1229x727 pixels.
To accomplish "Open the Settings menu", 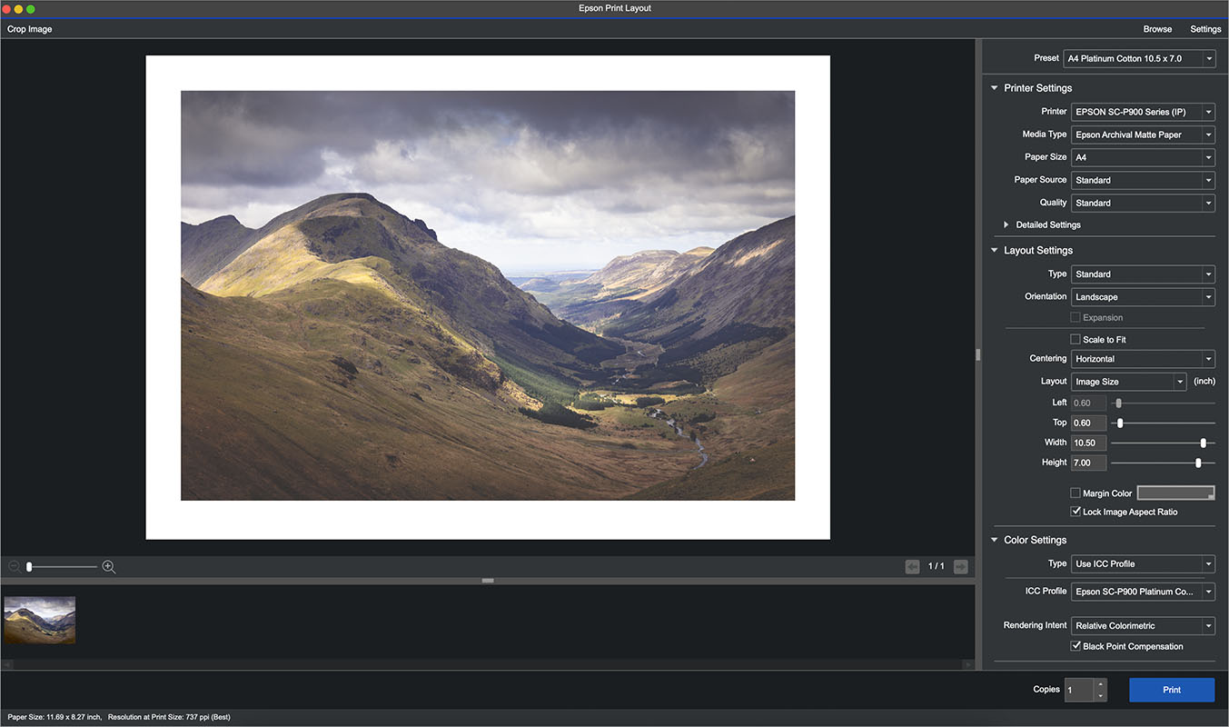I will (1205, 29).
